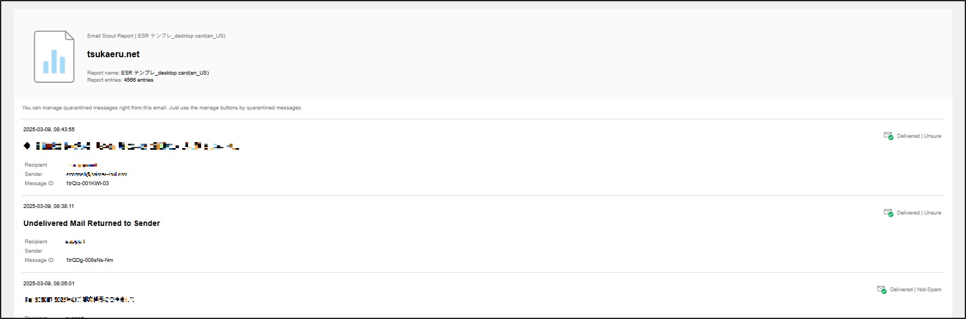This screenshot has height=319, width=966.
Task: Click delivered envelope icon for 08:05:01 message
Action: [x=882, y=289]
